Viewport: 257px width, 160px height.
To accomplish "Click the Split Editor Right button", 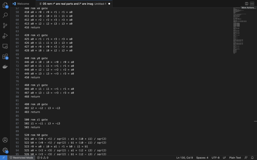I will pyautogui.click(x=246, y=4).
